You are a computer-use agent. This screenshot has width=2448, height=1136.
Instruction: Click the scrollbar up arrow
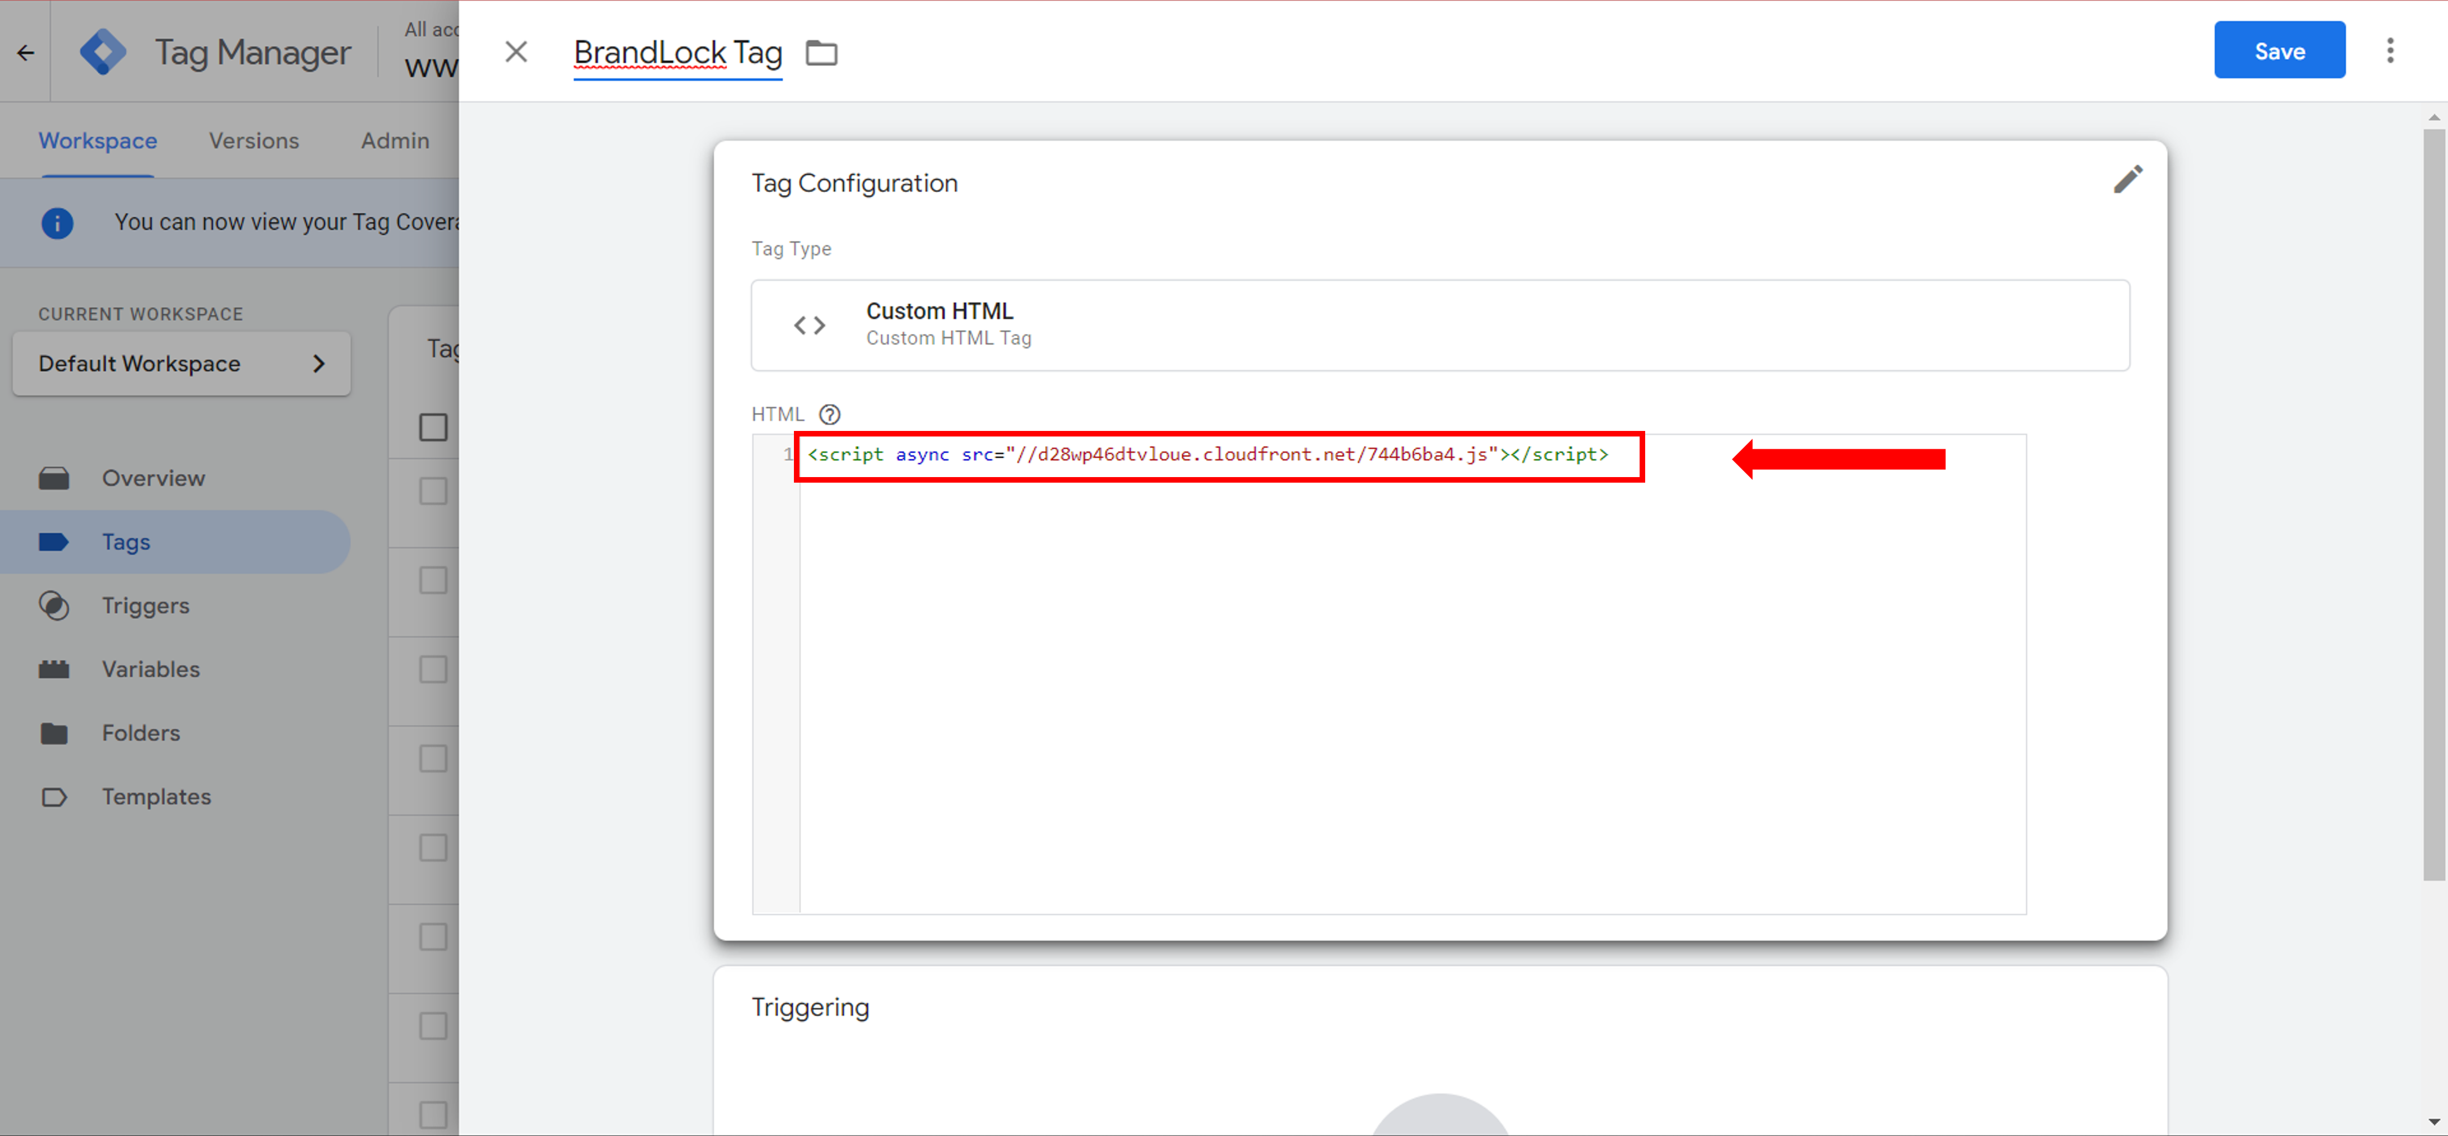coord(2433,118)
